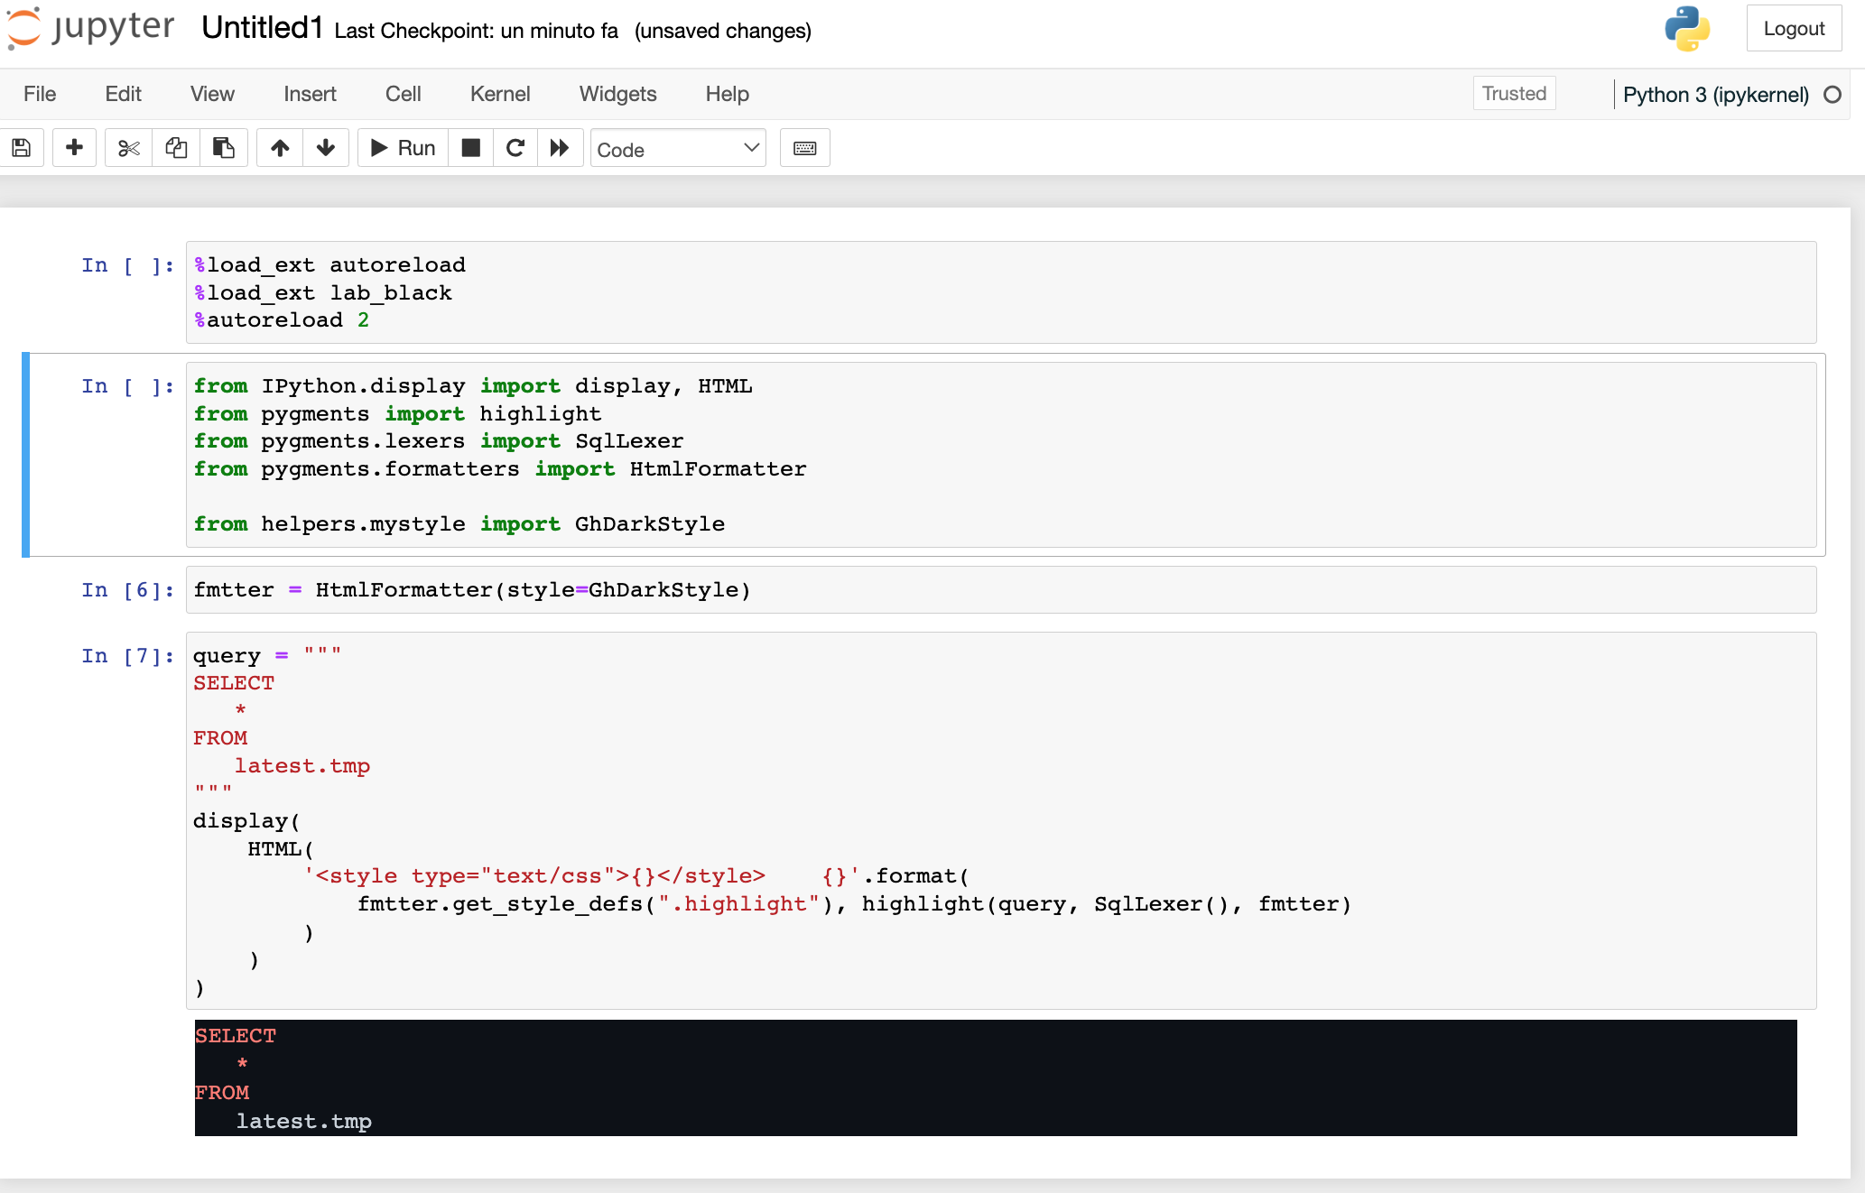Cut the selected cell using scissors icon
Image resolution: width=1865 pixels, height=1193 pixels.
coord(127,147)
